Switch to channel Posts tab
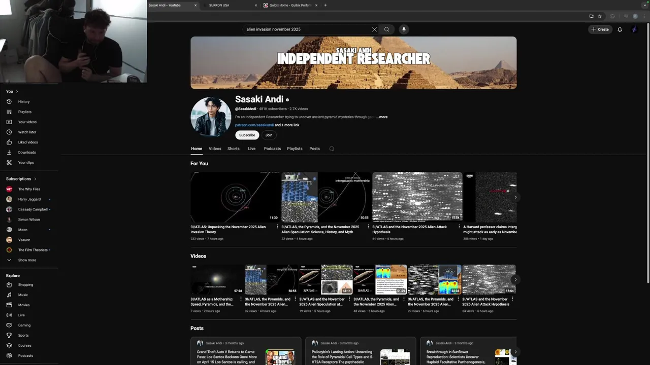650x365 pixels. pyautogui.click(x=315, y=149)
